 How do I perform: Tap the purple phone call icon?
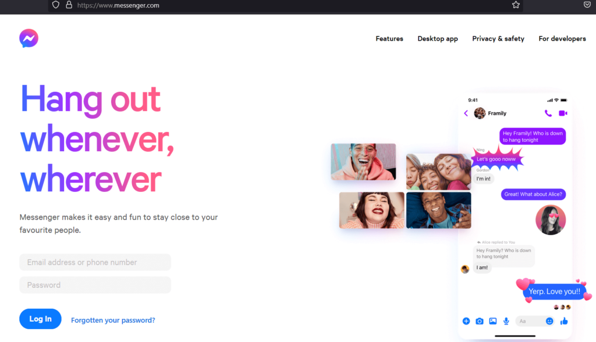coord(548,113)
